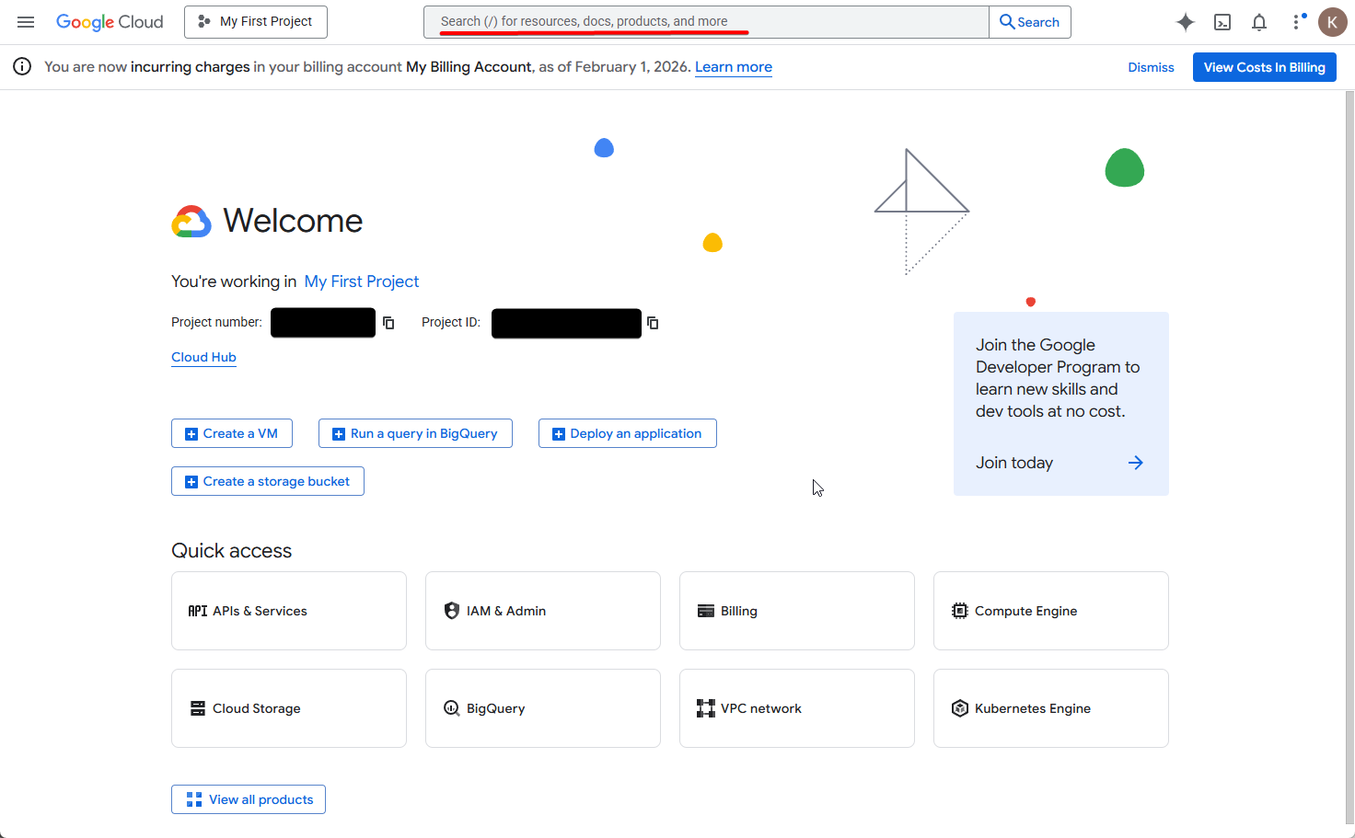Screen dimensions: 1355x838
Task: Open the account avatar labeled K
Action: pyautogui.click(x=1333, y=22)
